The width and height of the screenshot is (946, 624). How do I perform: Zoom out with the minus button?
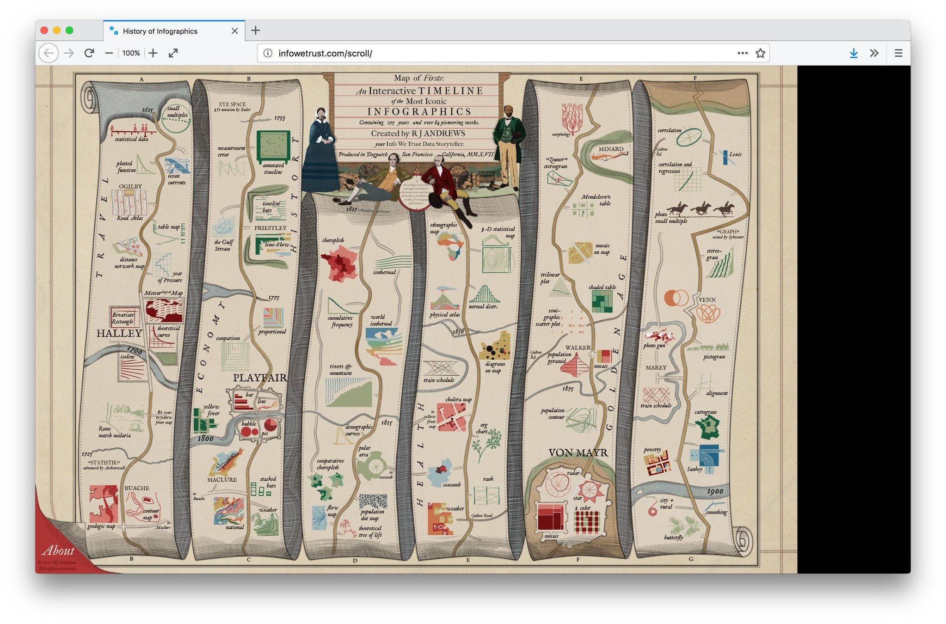coord(109,53)
